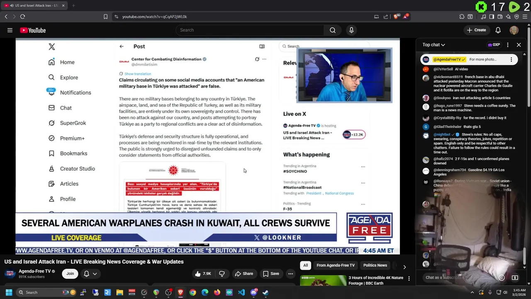View site information in the address bar
The height and width of the screenshot is (299, 531).
coord(116,17)
